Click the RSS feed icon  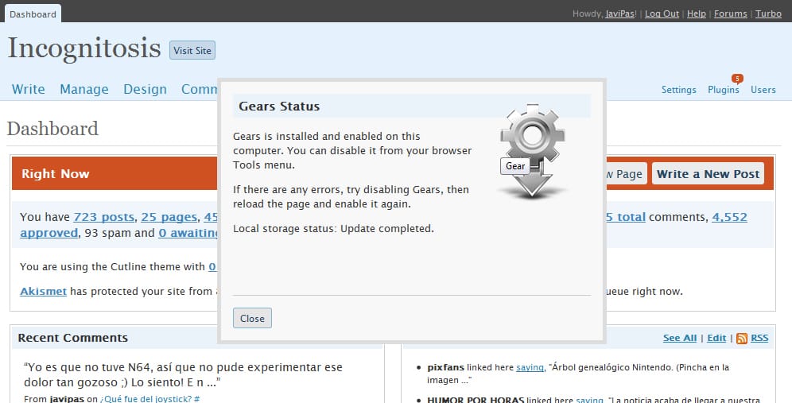tap(741, 338)
